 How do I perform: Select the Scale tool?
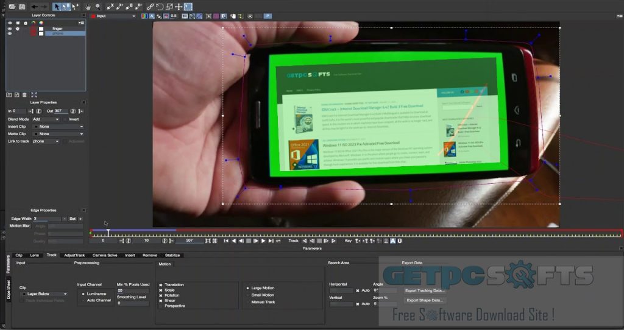point(169,6)
